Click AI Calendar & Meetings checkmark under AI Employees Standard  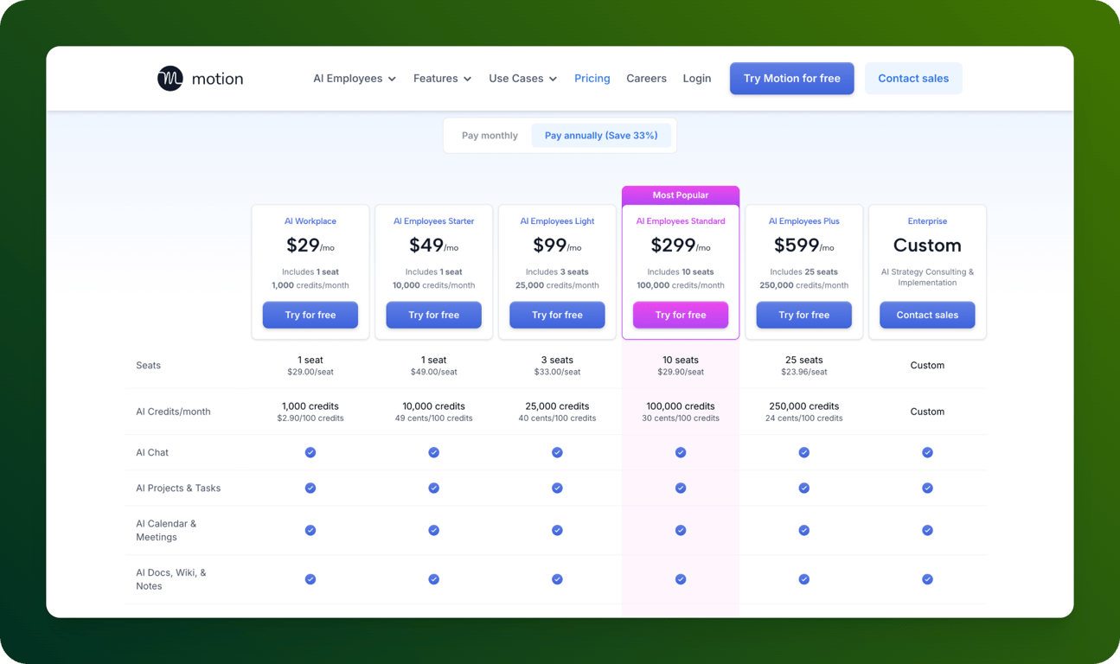[681, 530]
